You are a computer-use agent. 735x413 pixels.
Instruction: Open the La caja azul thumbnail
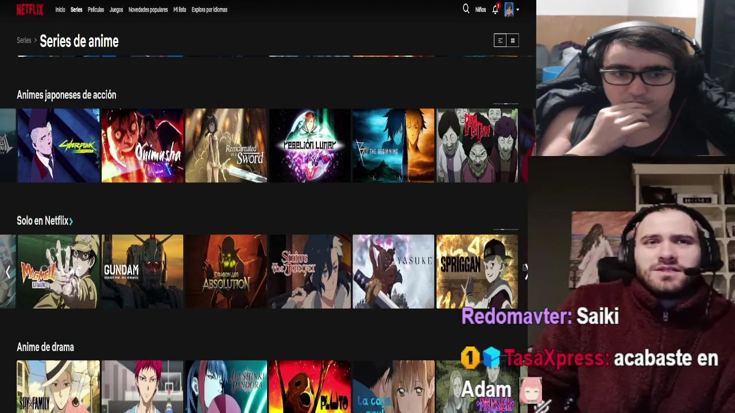(x=393, y=387)
